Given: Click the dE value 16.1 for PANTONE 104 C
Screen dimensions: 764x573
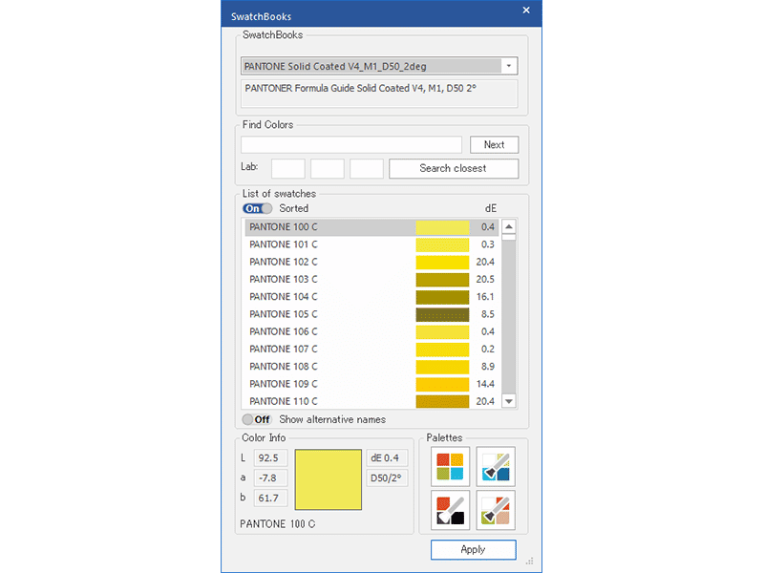Looking at the screenshot, I should [x=485, y=297].
